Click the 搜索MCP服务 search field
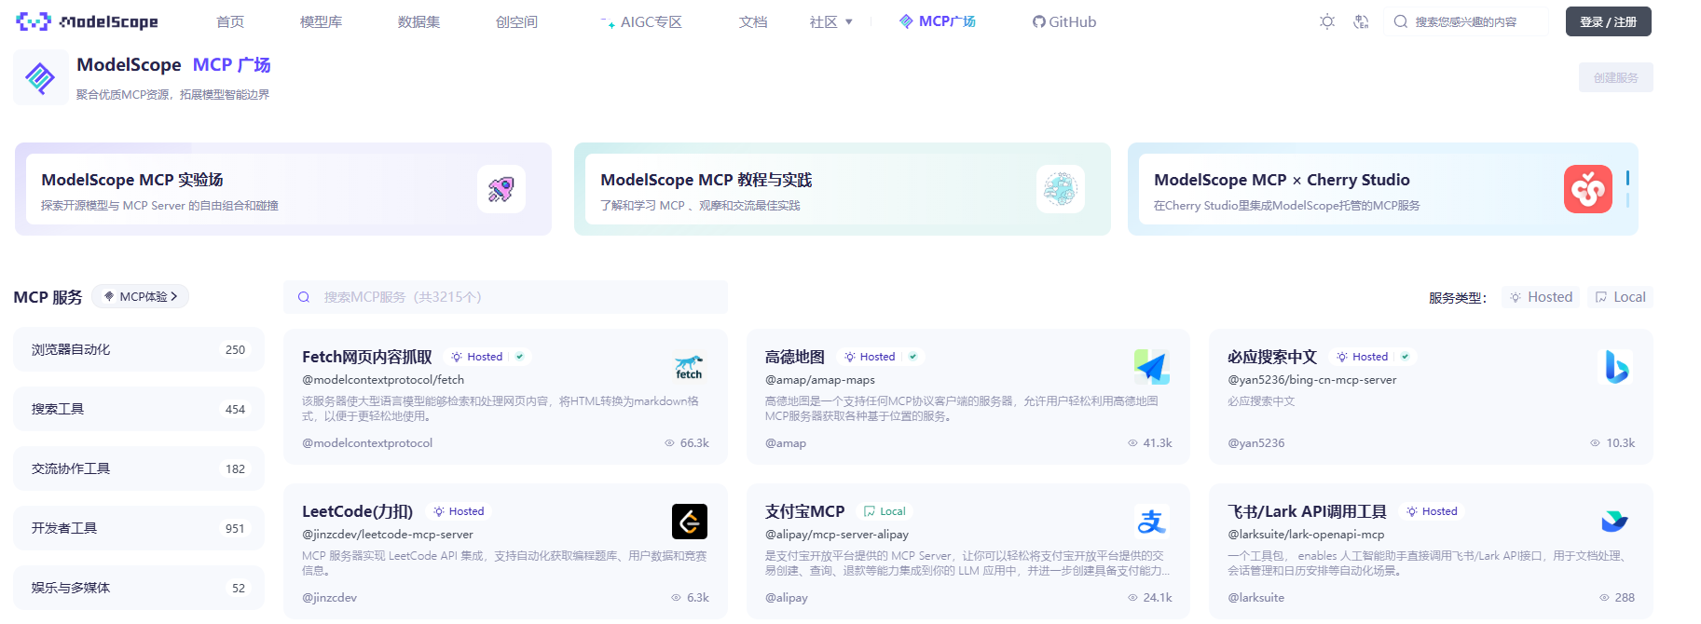 pos(506,297)
